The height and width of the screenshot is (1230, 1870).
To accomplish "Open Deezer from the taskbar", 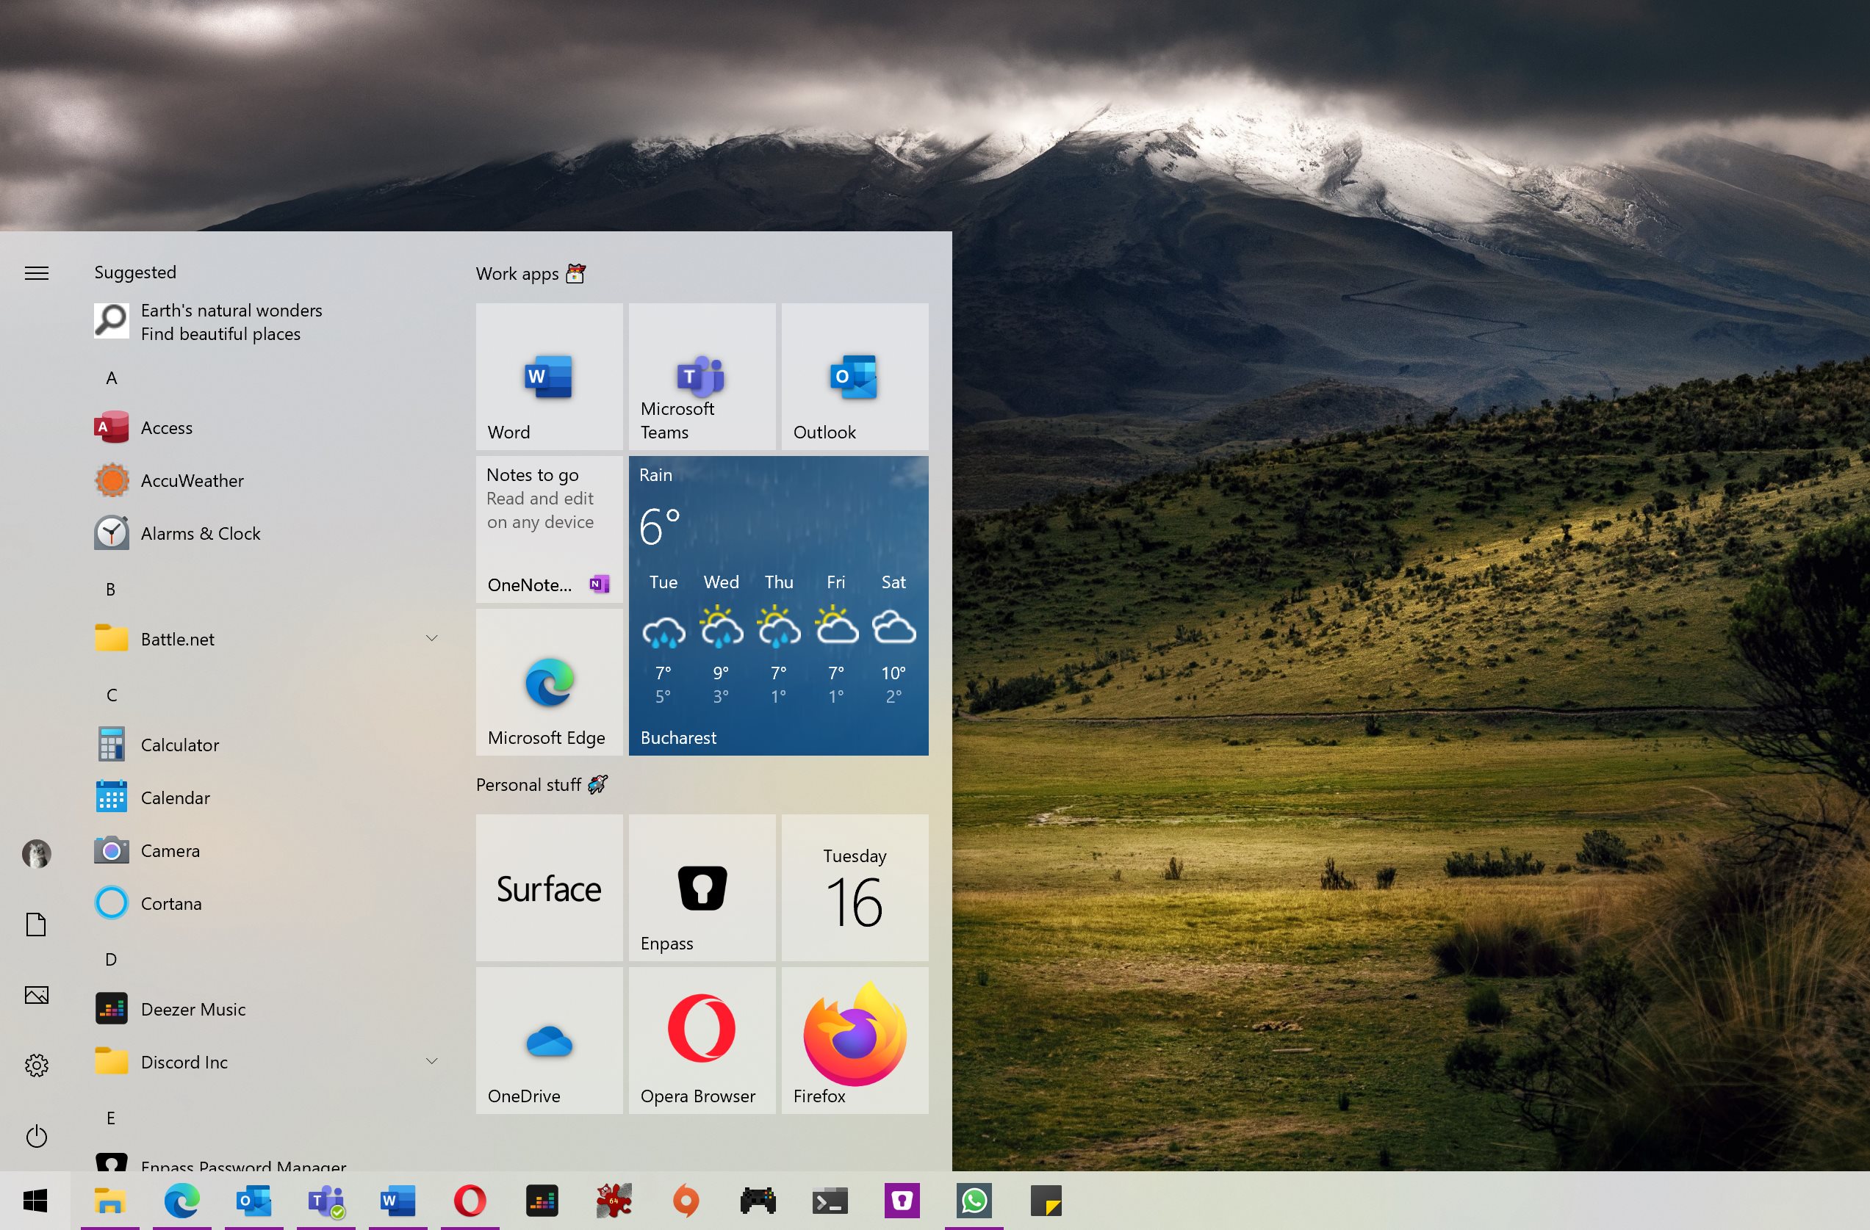I will tap(542, 1200).
